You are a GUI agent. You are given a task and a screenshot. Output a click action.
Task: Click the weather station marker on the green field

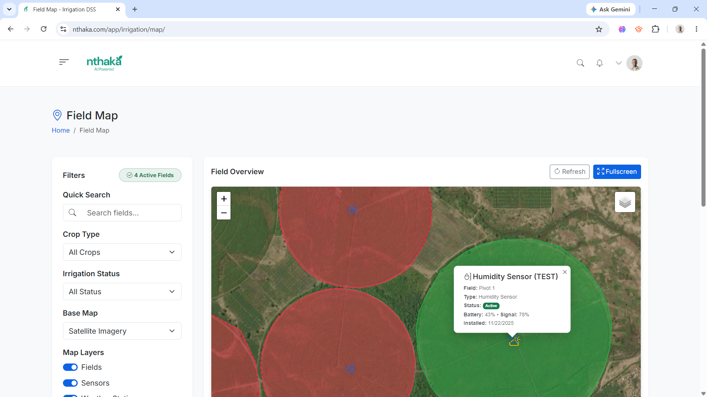(x=514, y=341)
